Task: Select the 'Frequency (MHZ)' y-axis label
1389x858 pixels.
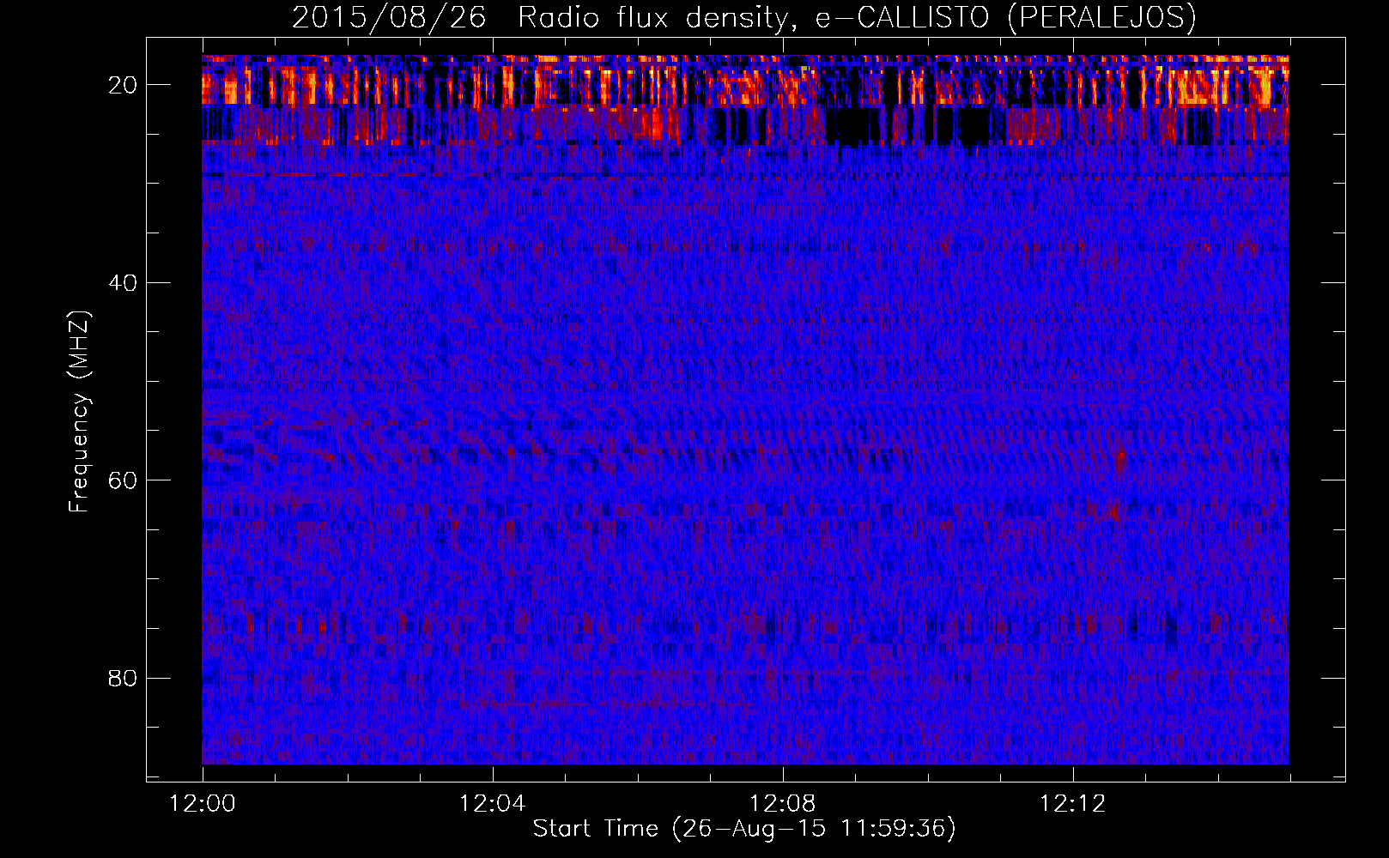Action: 78,412
